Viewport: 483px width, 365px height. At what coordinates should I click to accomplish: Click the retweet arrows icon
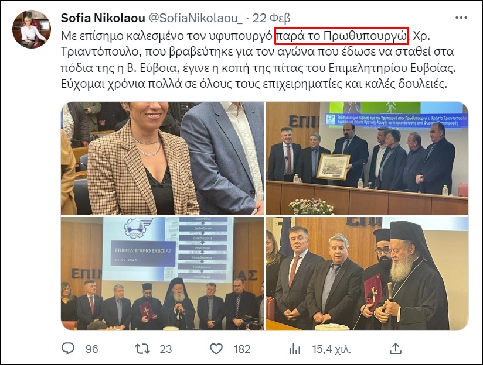tap(142, 349)
